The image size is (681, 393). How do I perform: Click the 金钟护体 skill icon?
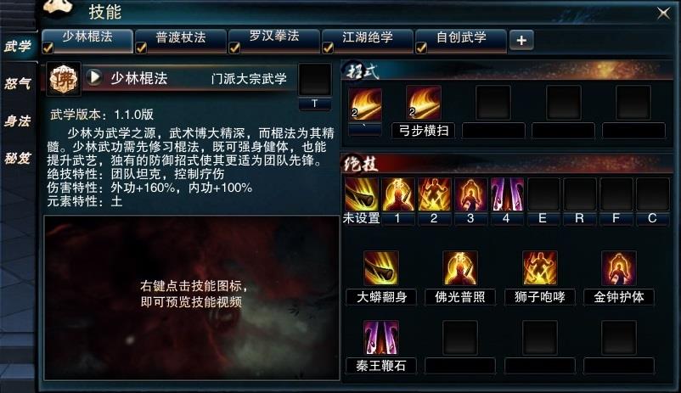[x=619, y=268]
